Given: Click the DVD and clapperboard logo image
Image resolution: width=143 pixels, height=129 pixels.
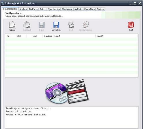Looking at the screenshot, I should point(67,92).
